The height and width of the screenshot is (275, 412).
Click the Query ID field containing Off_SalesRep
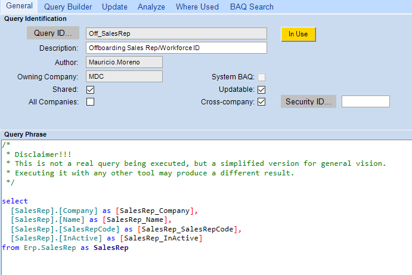click(176, 33)
